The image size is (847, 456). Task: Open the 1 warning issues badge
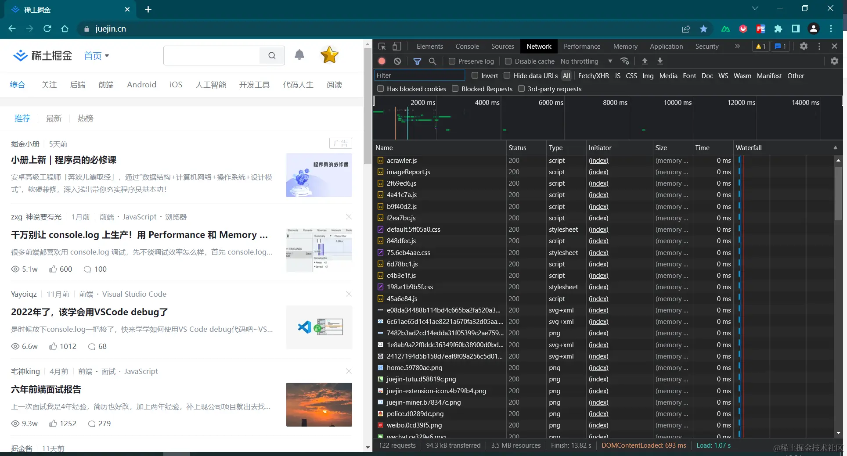point(760,46)
